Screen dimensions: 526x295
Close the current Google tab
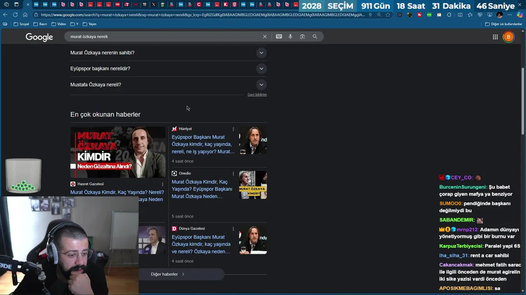(x=28, y=5)
